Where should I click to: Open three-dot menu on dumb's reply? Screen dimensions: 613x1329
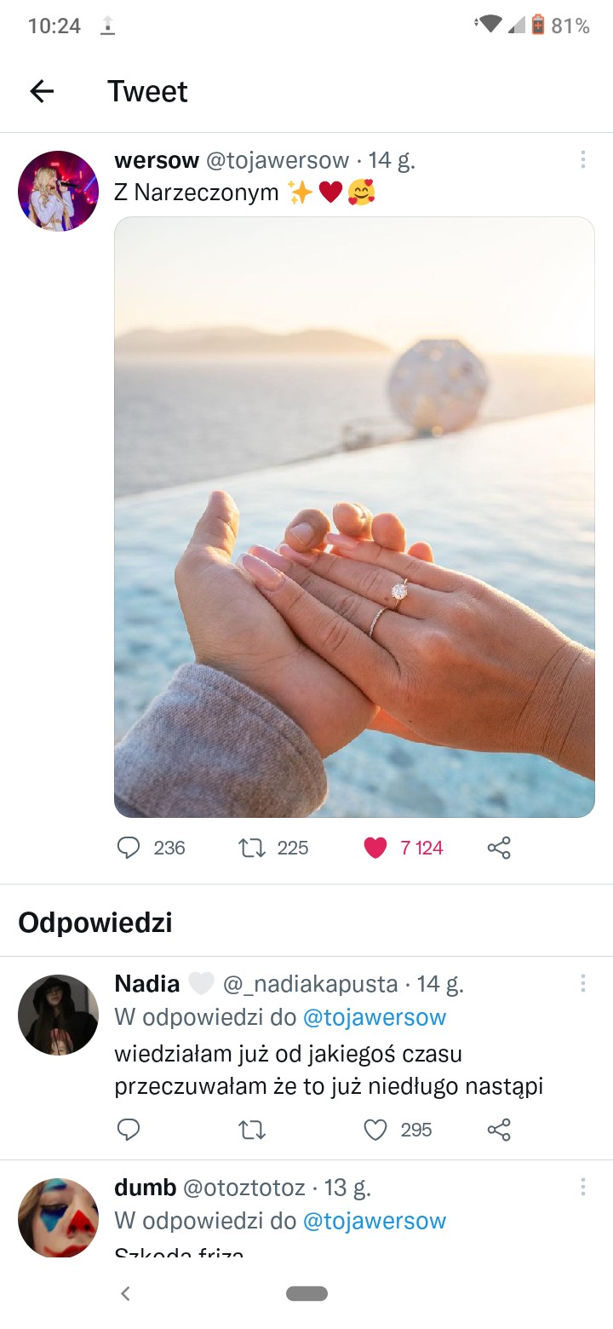(583, 1187)
